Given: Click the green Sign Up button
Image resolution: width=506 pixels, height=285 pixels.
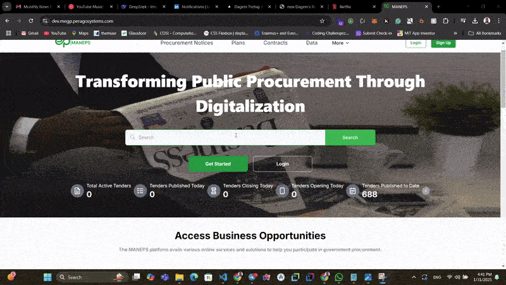Looking at the screenshot, I should [x=443, y=42].
